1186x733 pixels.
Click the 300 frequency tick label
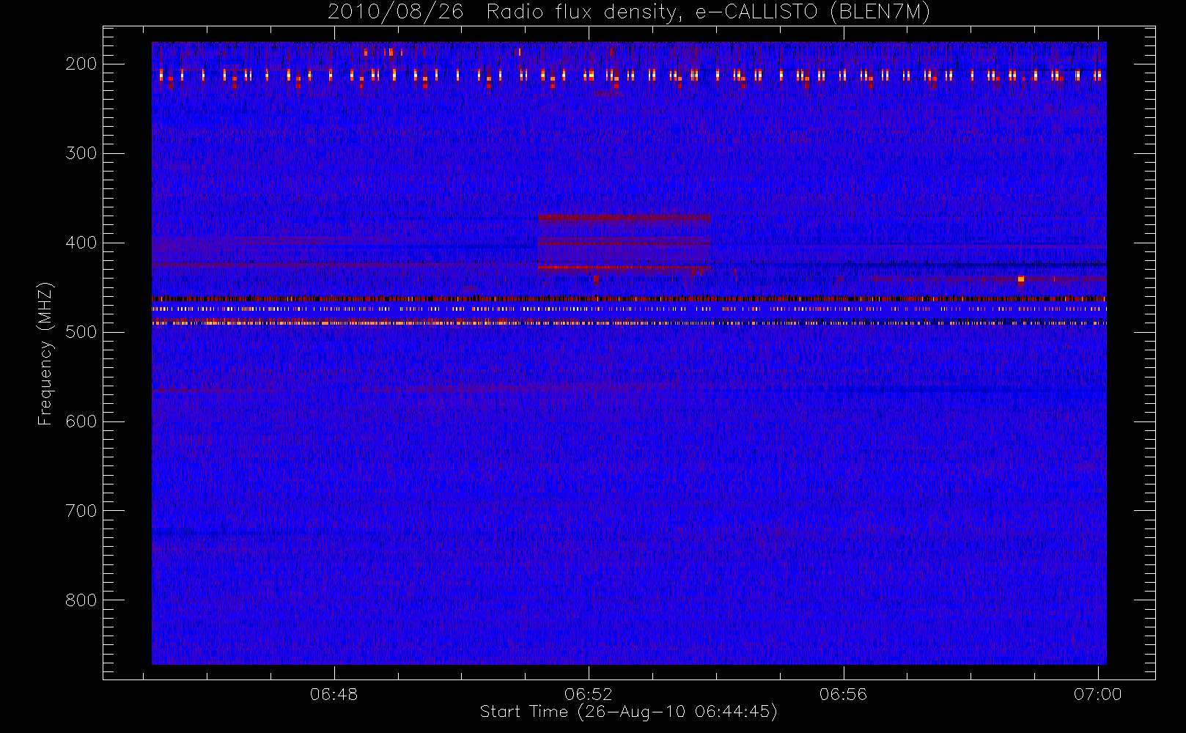(x=81, y=153)
